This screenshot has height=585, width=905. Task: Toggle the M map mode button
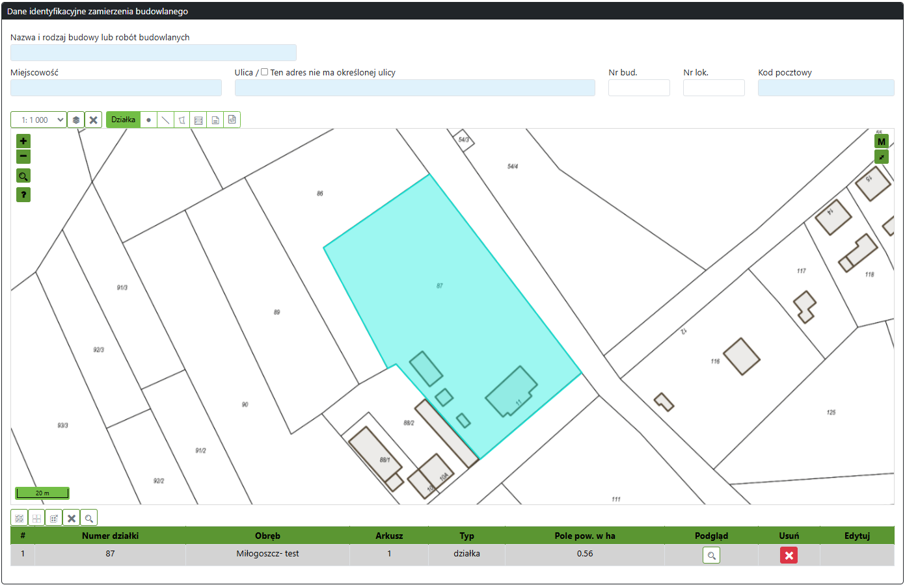[882, 142]
